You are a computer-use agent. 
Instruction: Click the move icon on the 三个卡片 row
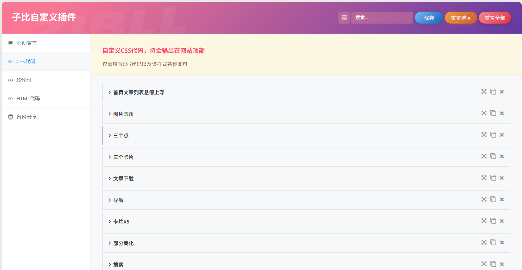click(484, 156)
